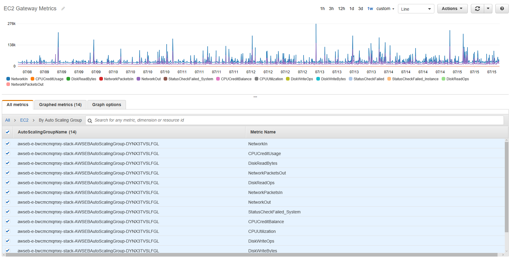Click the StatusCheckFailed_Instance legend color swatch
Image resolution: width=513 pixels, height=259 pixels.
tap(389, 79)
